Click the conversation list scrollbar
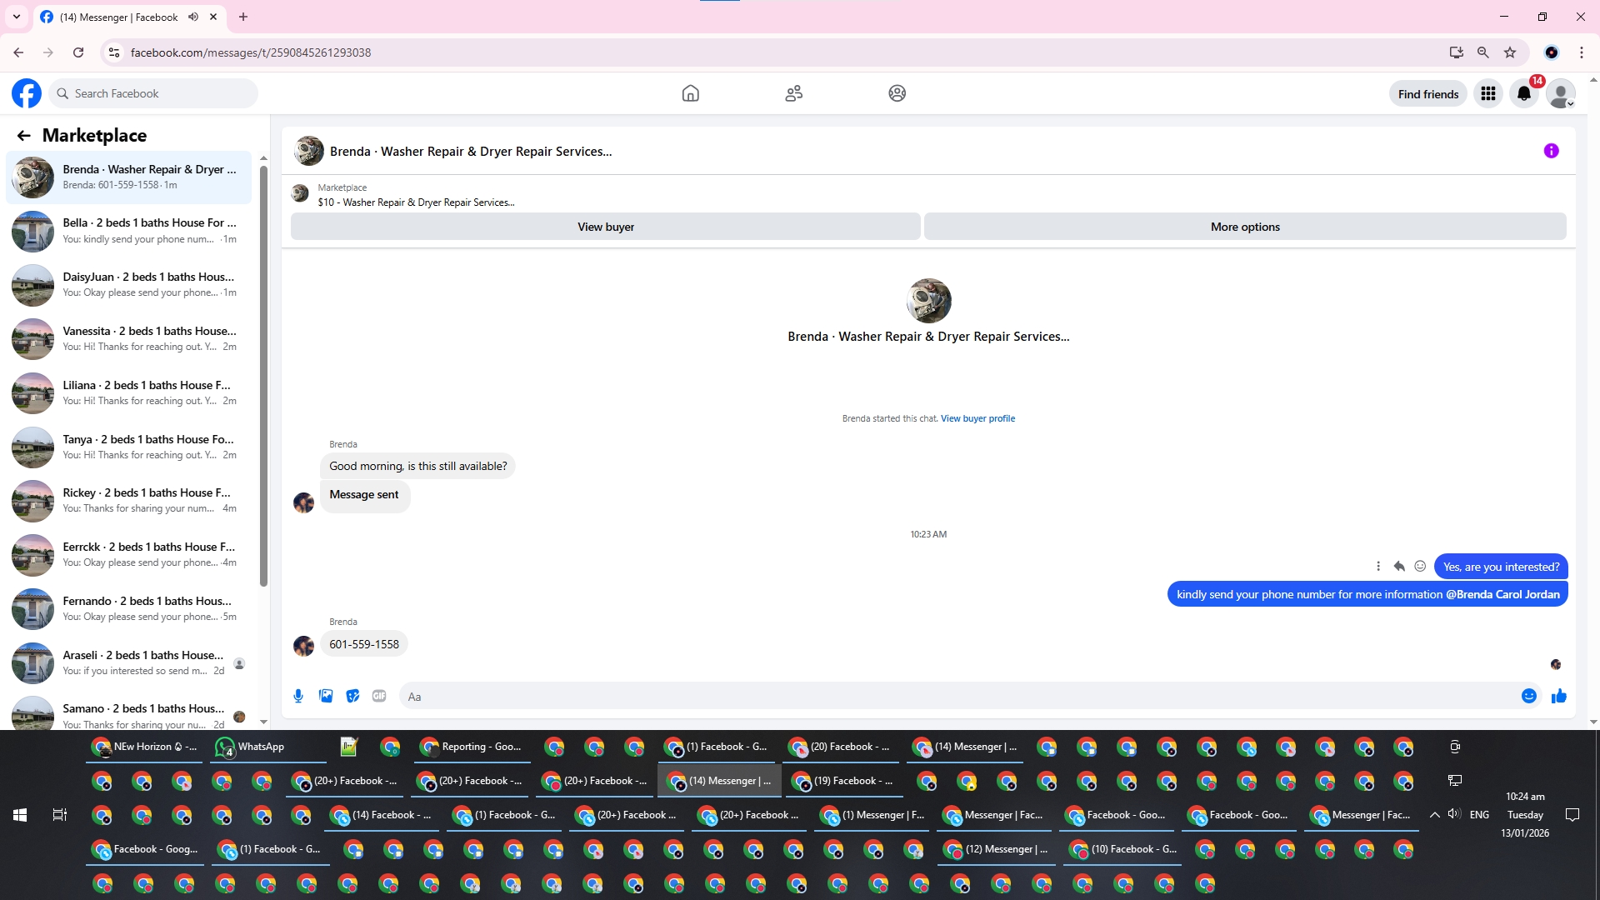 [263, 375]
